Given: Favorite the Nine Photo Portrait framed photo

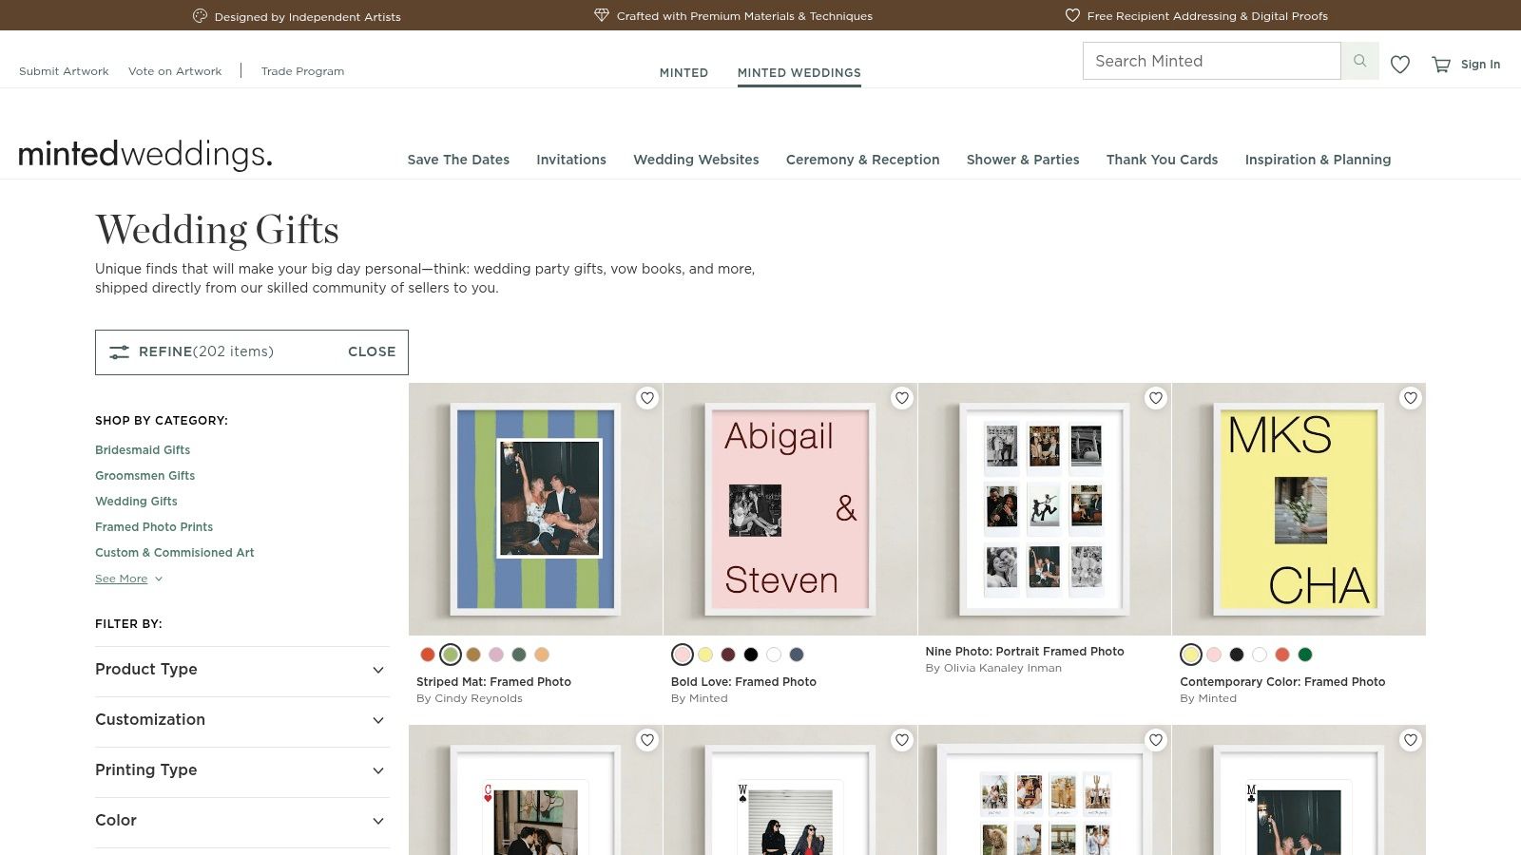Looking at the screenshot, I should (1156, 398).
